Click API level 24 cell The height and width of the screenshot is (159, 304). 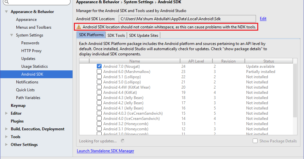(x=183, y=66)
